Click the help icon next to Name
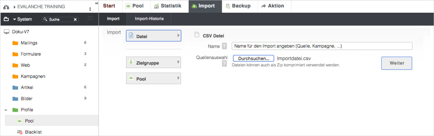Image resolution: width=434 pixels, height=136 pixels. click(x=225, y=46)
